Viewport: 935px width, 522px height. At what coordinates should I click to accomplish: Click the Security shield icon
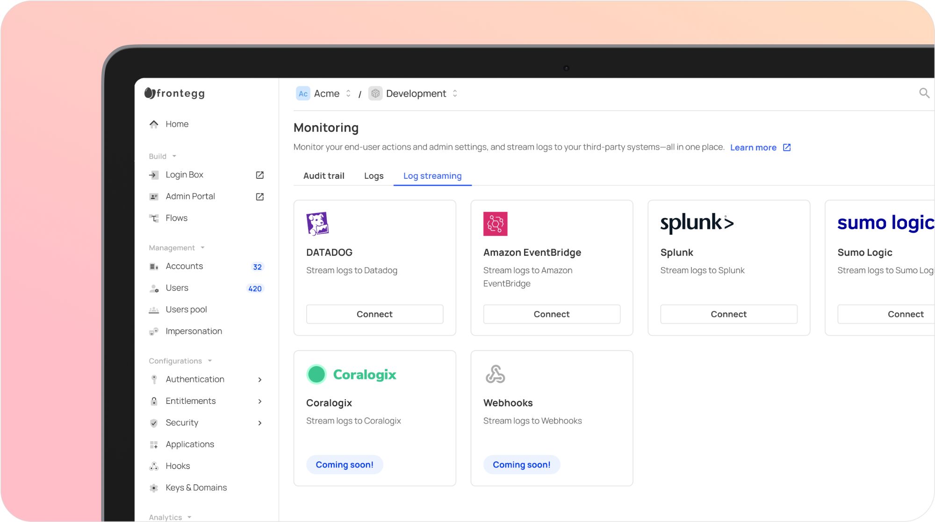154,423
